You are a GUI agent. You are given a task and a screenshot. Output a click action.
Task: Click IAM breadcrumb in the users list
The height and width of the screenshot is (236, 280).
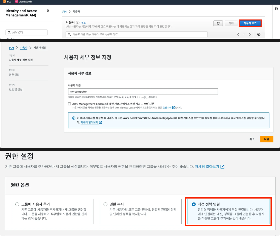click(x=64, y=12)
